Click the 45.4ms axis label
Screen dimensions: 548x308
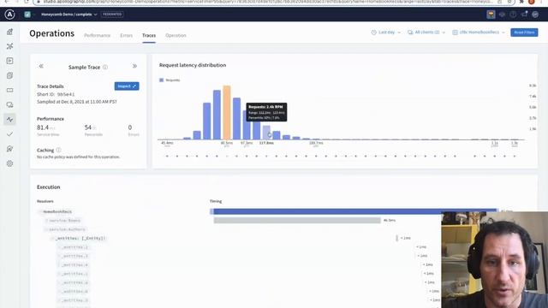click(x=167, y=143)
